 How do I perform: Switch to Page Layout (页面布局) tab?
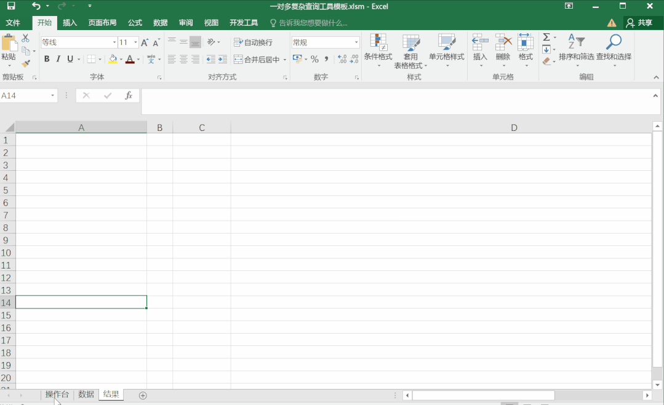pyautogui.click(x=102, y=23)
